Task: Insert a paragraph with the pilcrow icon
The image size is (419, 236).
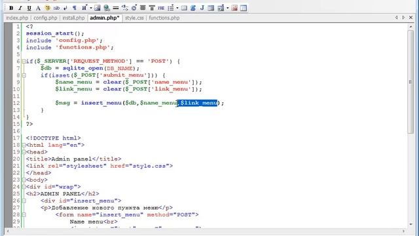Action: point(75,8)
